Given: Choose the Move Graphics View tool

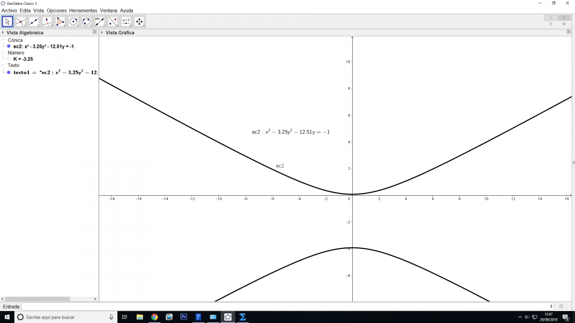Looking at the screenshot, I should click(139, 22).
